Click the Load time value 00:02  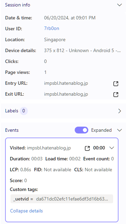tap(75, 159)
